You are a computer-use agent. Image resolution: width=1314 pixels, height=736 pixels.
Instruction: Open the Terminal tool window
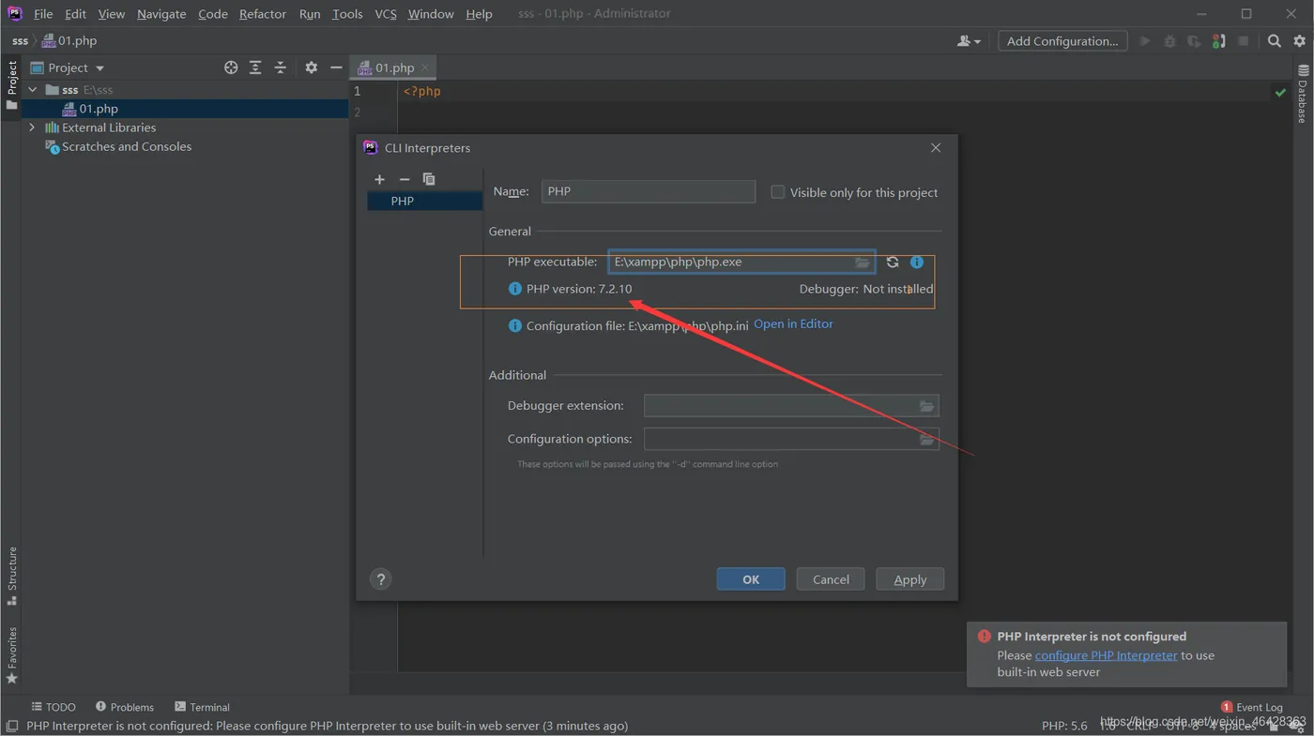coord(202,707)
